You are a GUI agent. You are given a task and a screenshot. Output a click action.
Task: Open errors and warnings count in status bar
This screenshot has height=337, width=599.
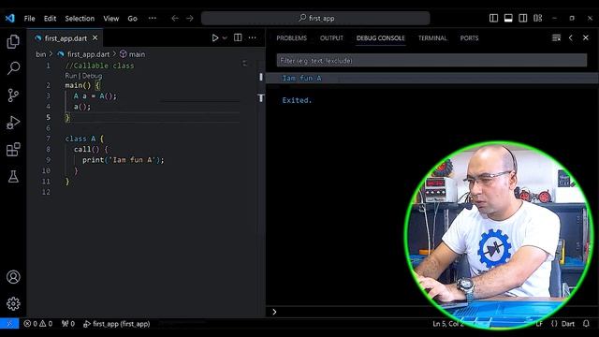[37, 324]
